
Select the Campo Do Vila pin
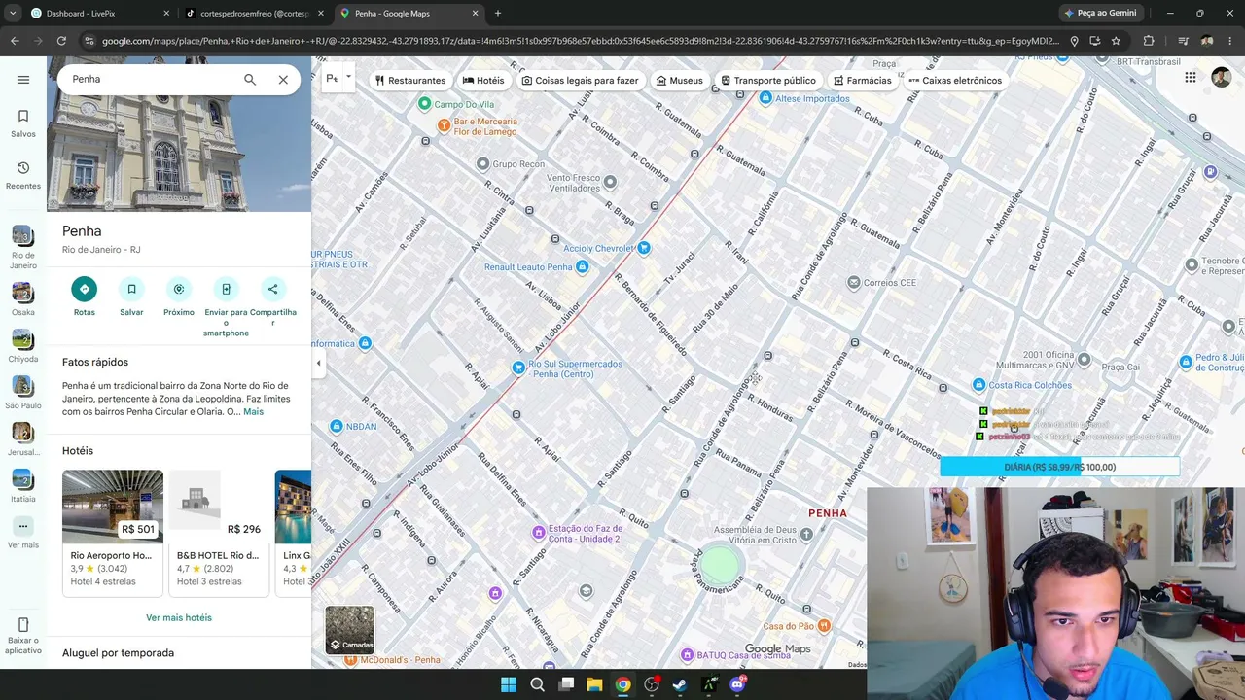click(x=424, y=104)
